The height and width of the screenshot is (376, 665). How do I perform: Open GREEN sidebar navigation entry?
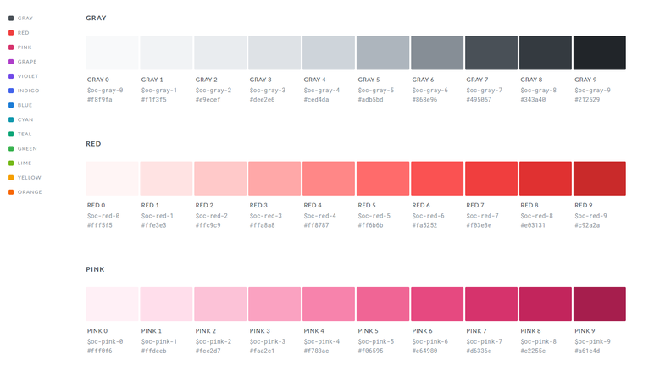(27, 148)
